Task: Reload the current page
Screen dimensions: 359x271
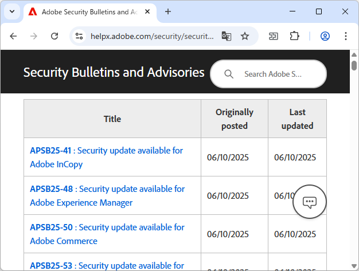Action: [x=54, y=36]
